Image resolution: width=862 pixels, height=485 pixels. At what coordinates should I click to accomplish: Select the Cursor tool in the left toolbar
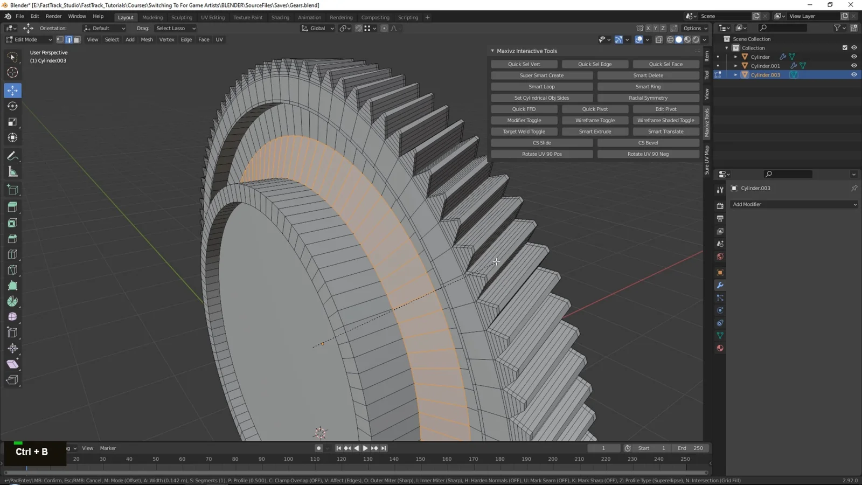click(x=12, y=72)
